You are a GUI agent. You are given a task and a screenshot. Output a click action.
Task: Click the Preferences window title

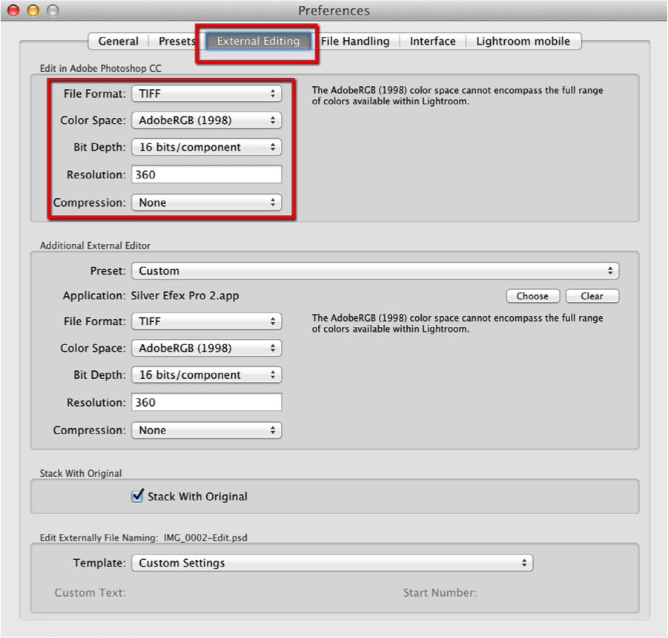click(x=334, y=10)
